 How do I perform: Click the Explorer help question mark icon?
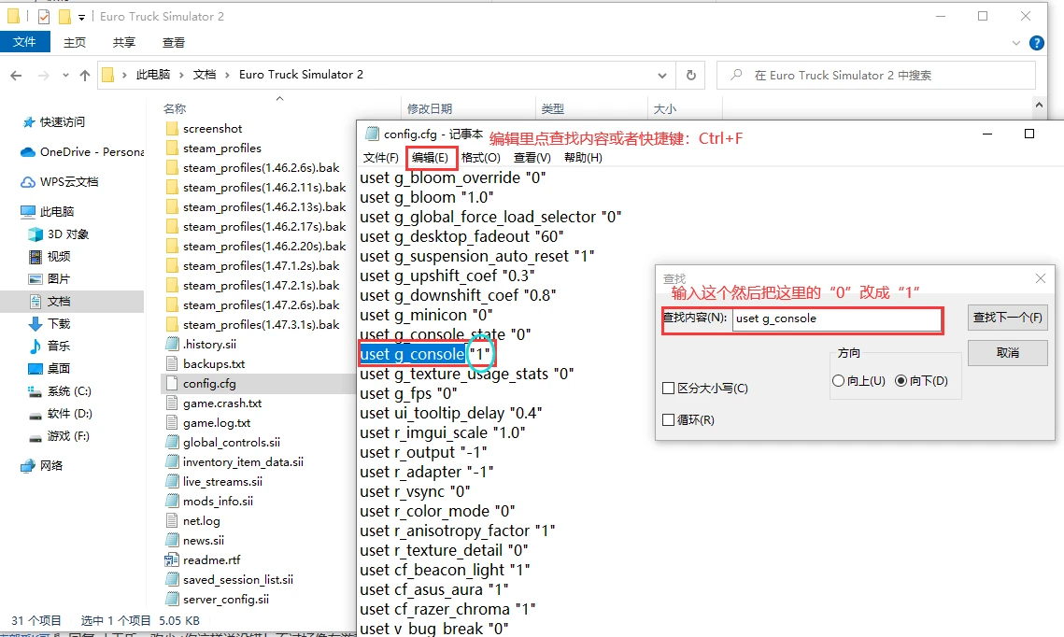tap(1036, 43)
